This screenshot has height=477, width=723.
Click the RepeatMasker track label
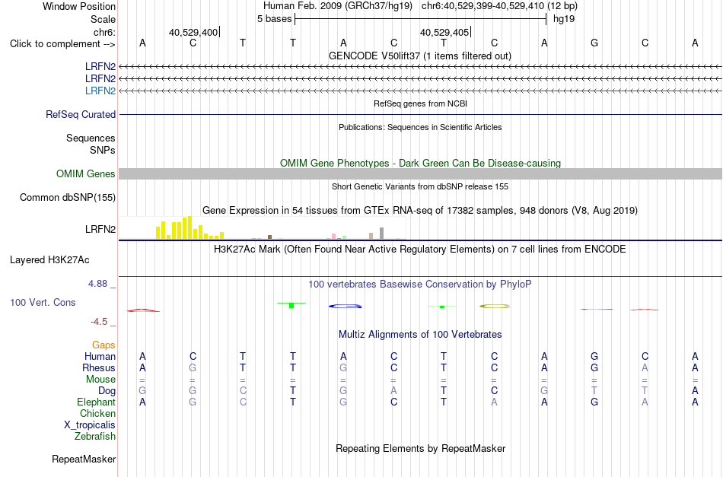tap(84, 459)
